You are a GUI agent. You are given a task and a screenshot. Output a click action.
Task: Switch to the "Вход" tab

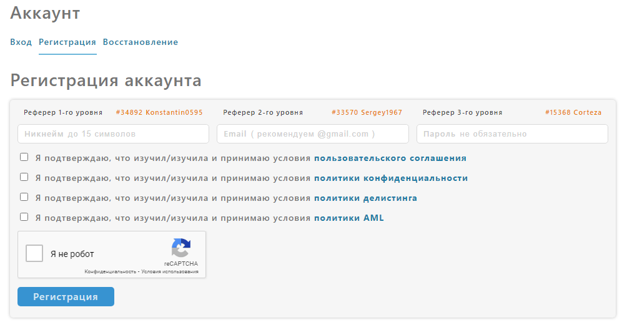tap(21, 42)
